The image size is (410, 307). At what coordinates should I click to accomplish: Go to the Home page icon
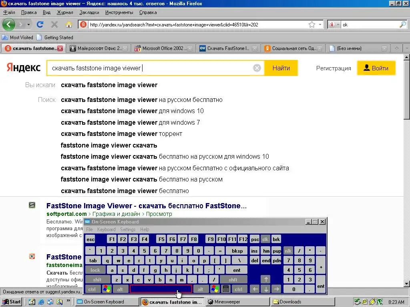[x=69, y=24]
